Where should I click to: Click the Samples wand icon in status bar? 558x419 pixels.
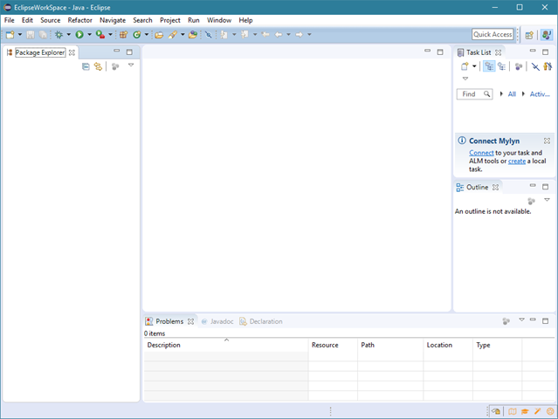[x=537, y=411]
